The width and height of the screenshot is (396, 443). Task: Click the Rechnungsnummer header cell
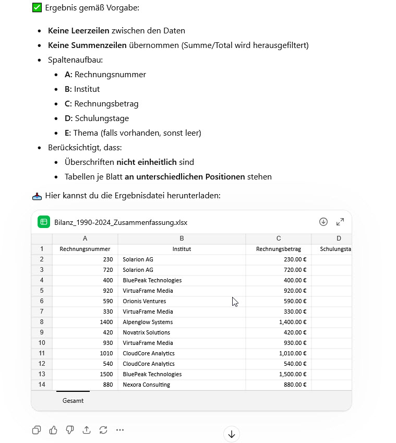(85, 249)
